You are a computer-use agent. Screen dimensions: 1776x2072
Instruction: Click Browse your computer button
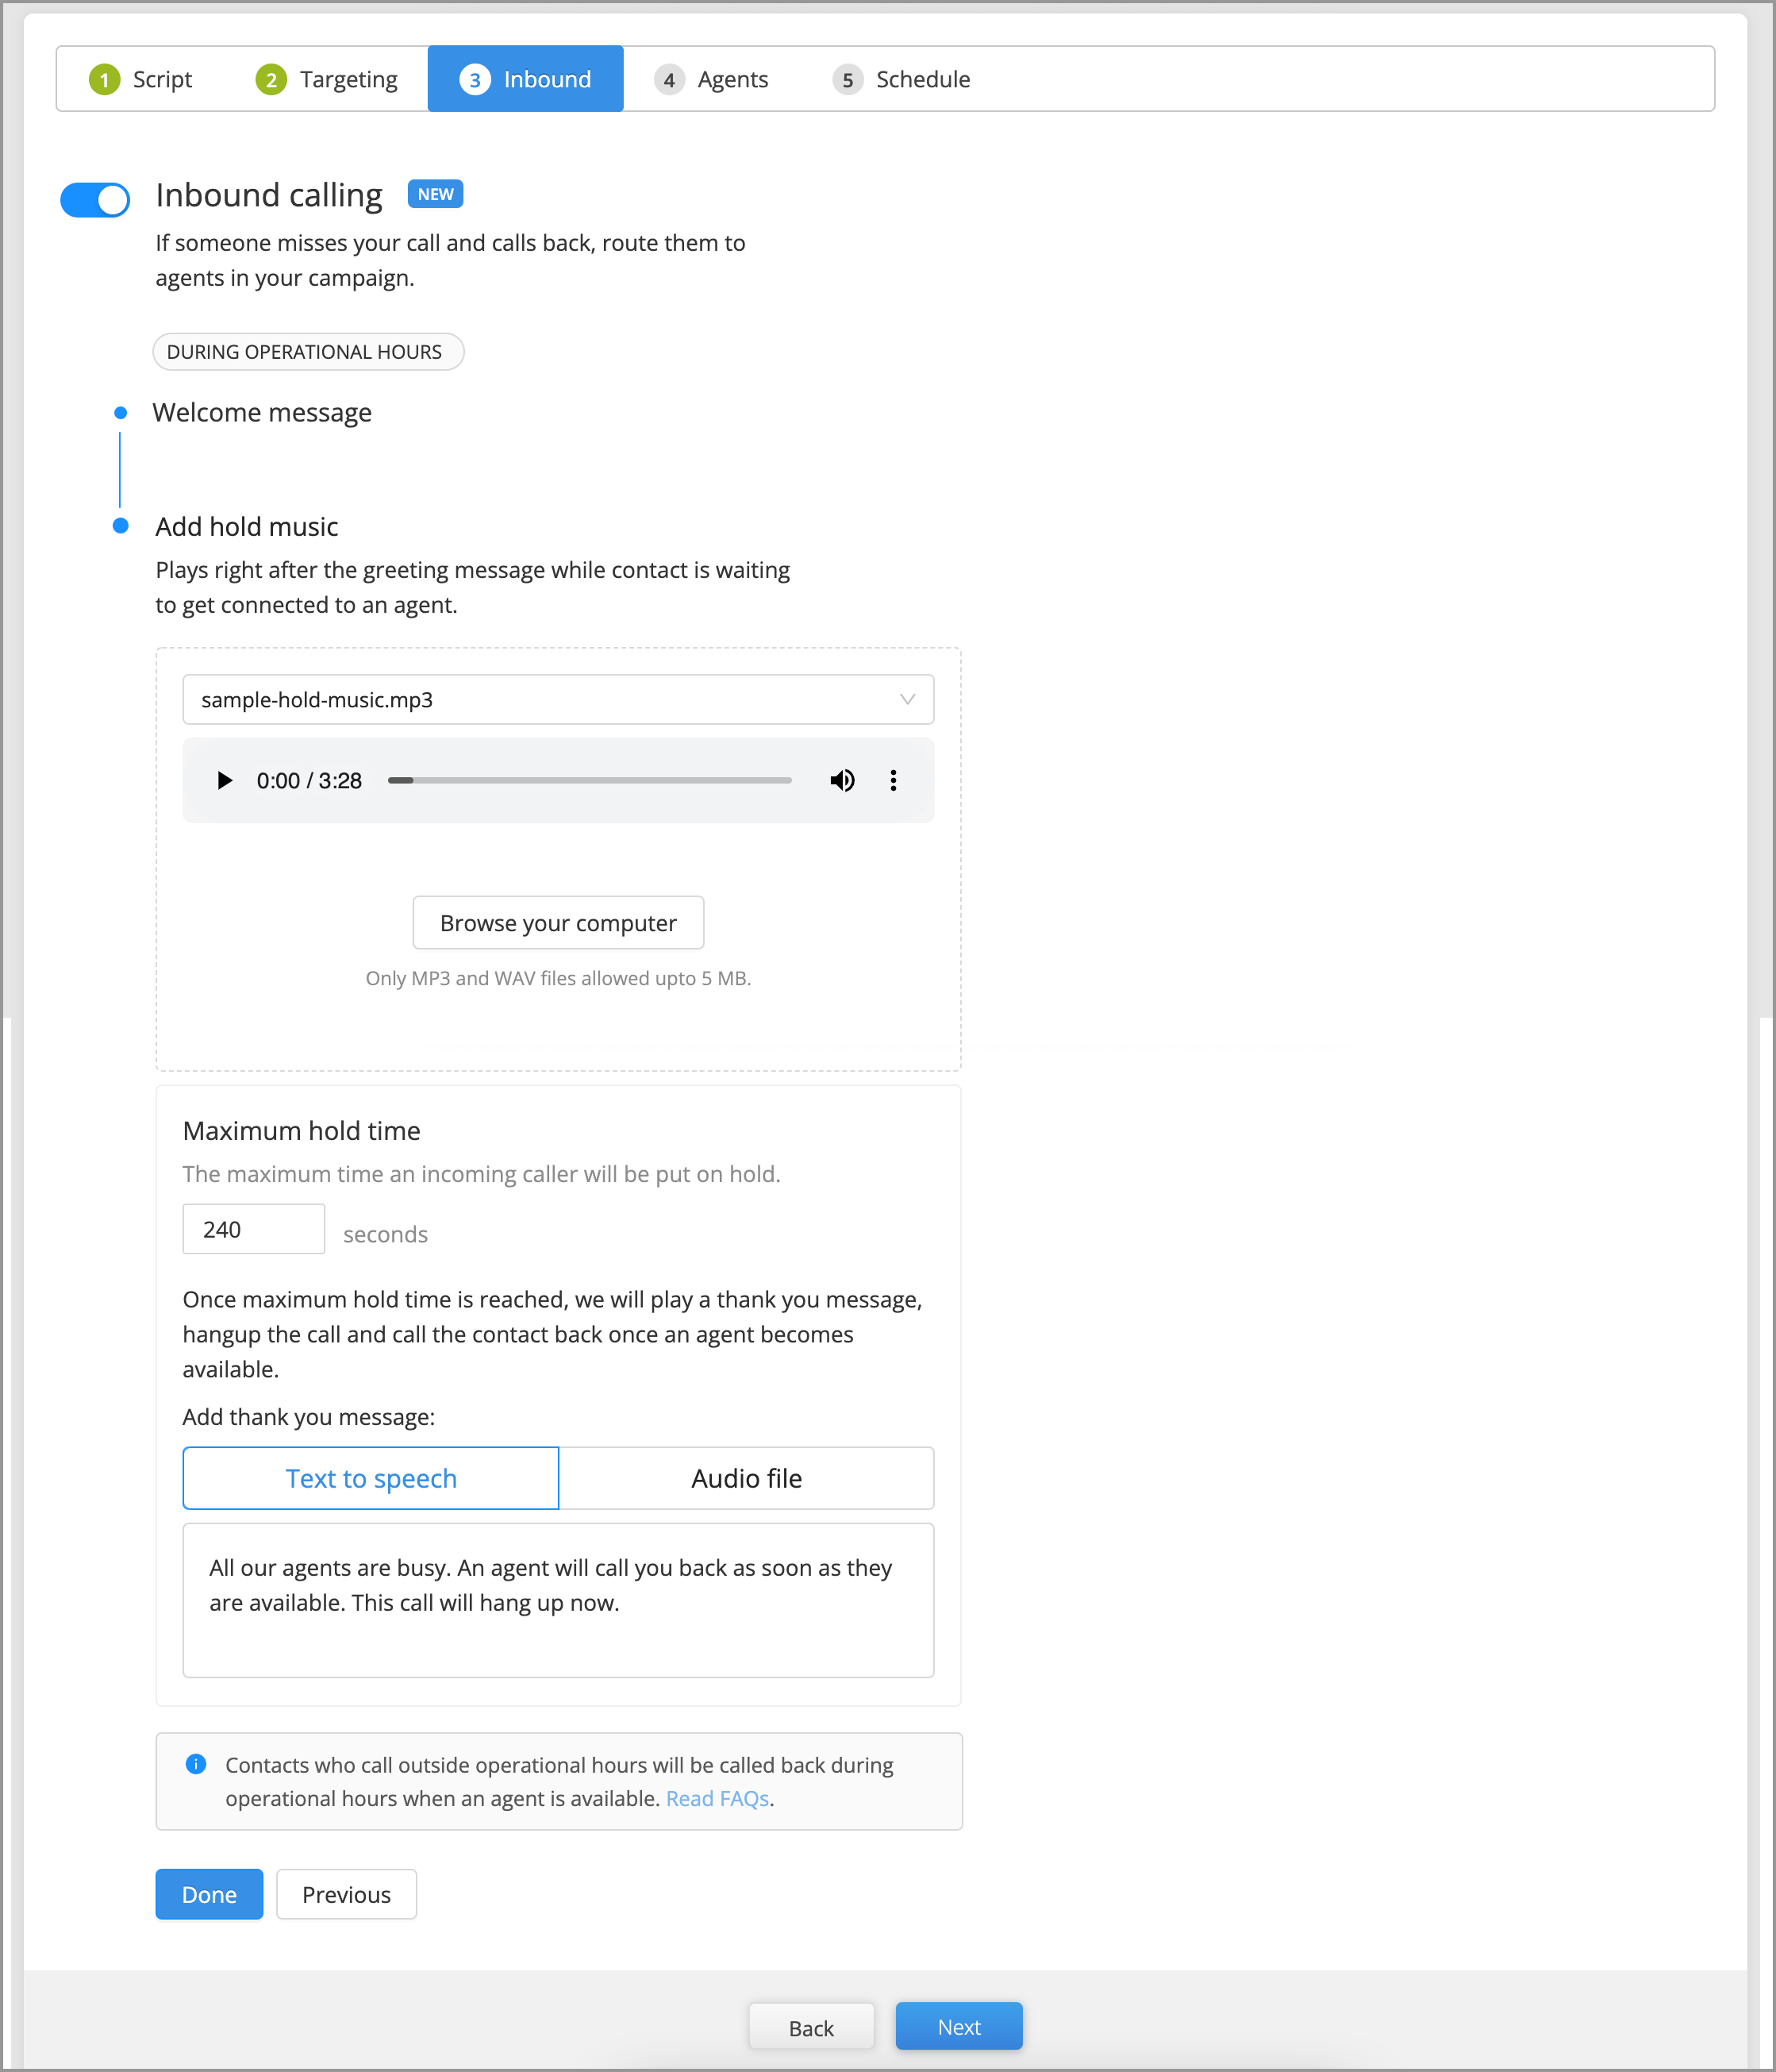(558, 922)
